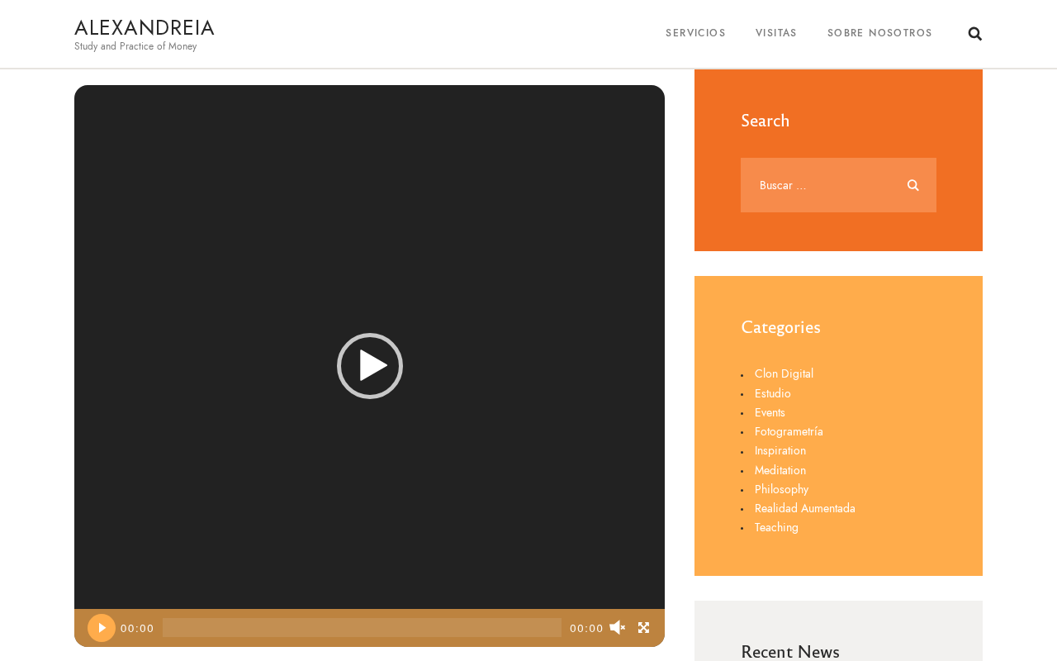Open the Inspiration category
Image resolution: width=1057 pixels, height=661 pixels.
coord(780,450)
